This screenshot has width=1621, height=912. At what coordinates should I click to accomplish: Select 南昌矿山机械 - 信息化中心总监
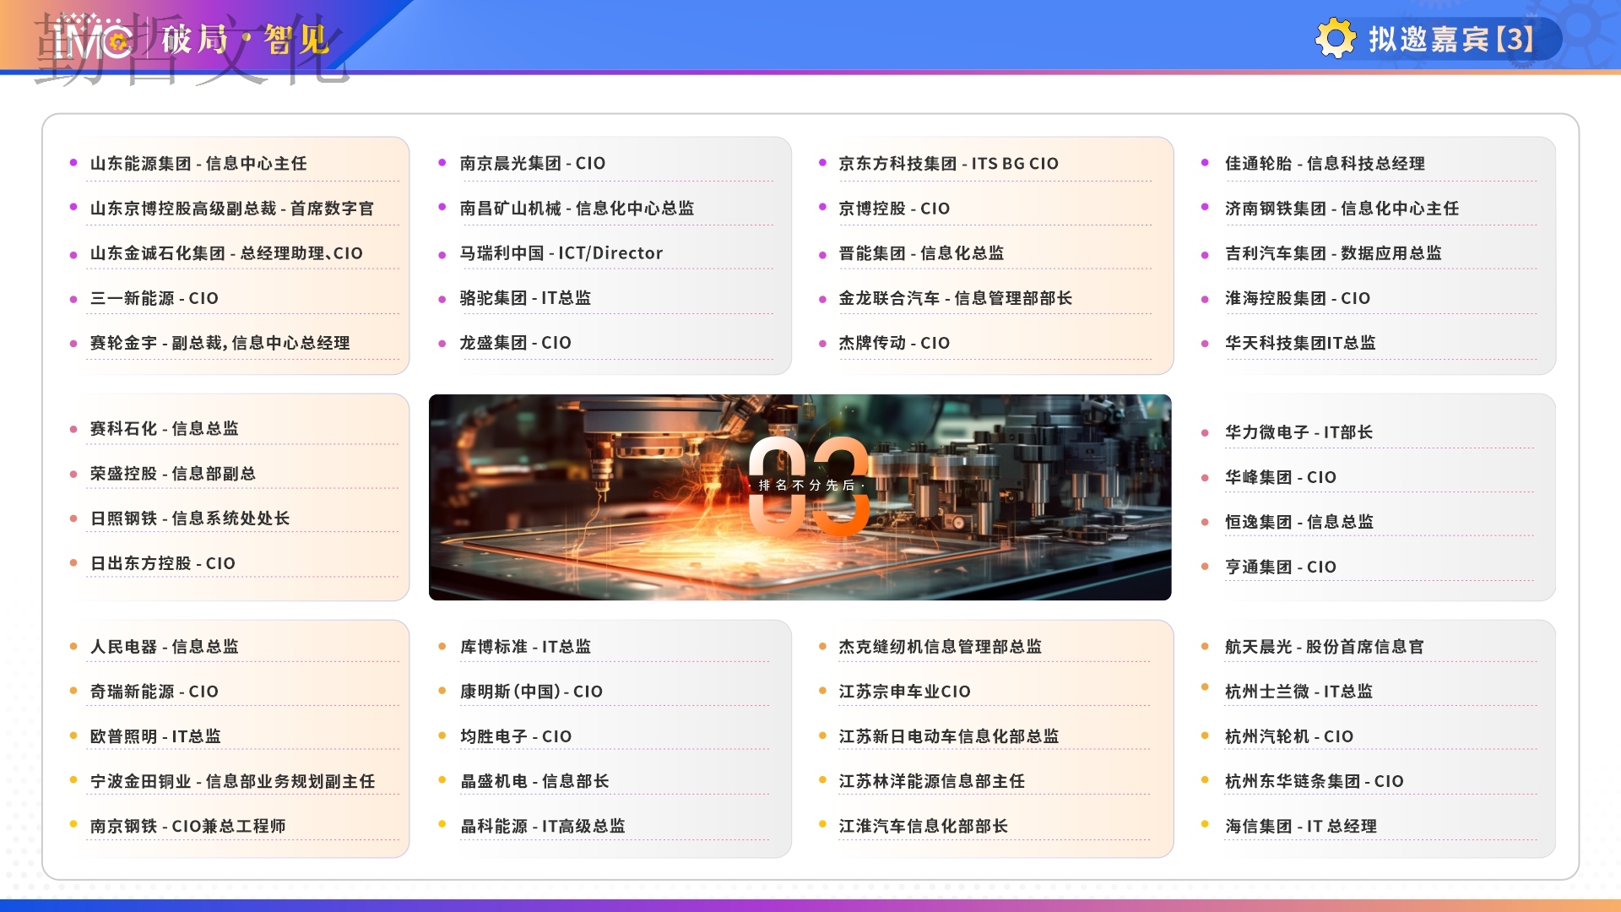[577, 209]
